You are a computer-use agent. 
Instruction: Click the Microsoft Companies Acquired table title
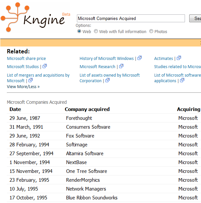click(x=37, y=102)
